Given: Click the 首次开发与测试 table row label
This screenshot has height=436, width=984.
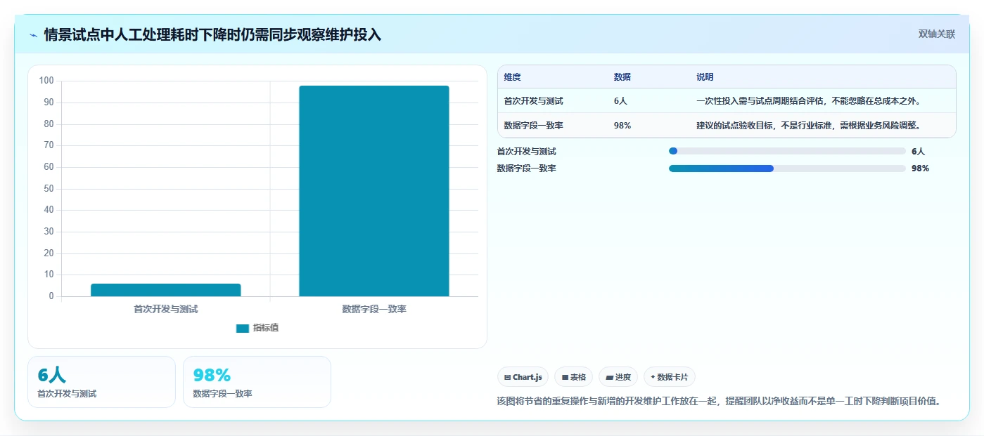Looking at the screenshot, I should pyautogui.click(x=533, y=101).
